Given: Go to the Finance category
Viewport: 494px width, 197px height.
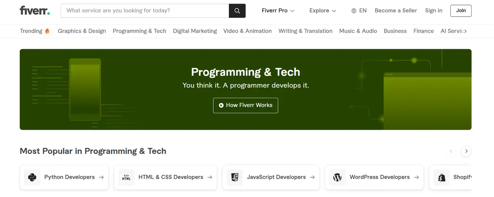Looking at the screenshot, I should pyautogui.click(x=423, y=31).
